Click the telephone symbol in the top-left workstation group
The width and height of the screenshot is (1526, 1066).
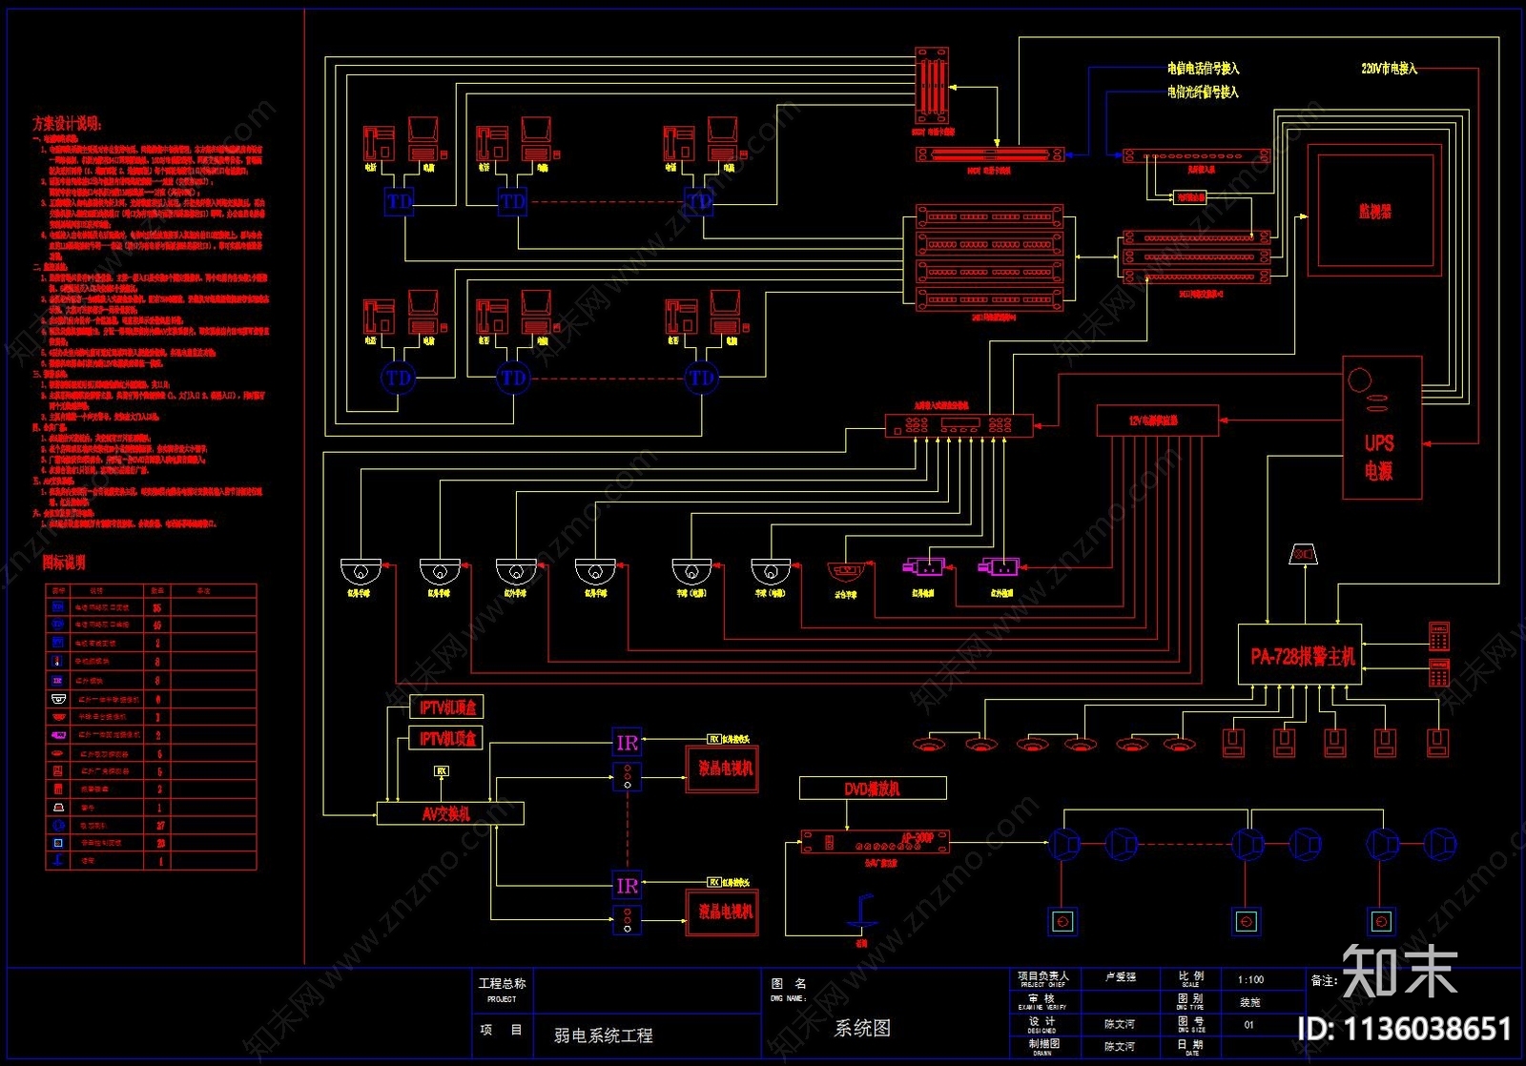[x=378, y=144]
